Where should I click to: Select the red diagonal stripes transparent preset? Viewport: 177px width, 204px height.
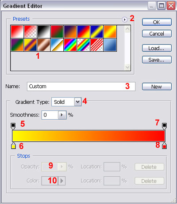click(x=97, y=45)
